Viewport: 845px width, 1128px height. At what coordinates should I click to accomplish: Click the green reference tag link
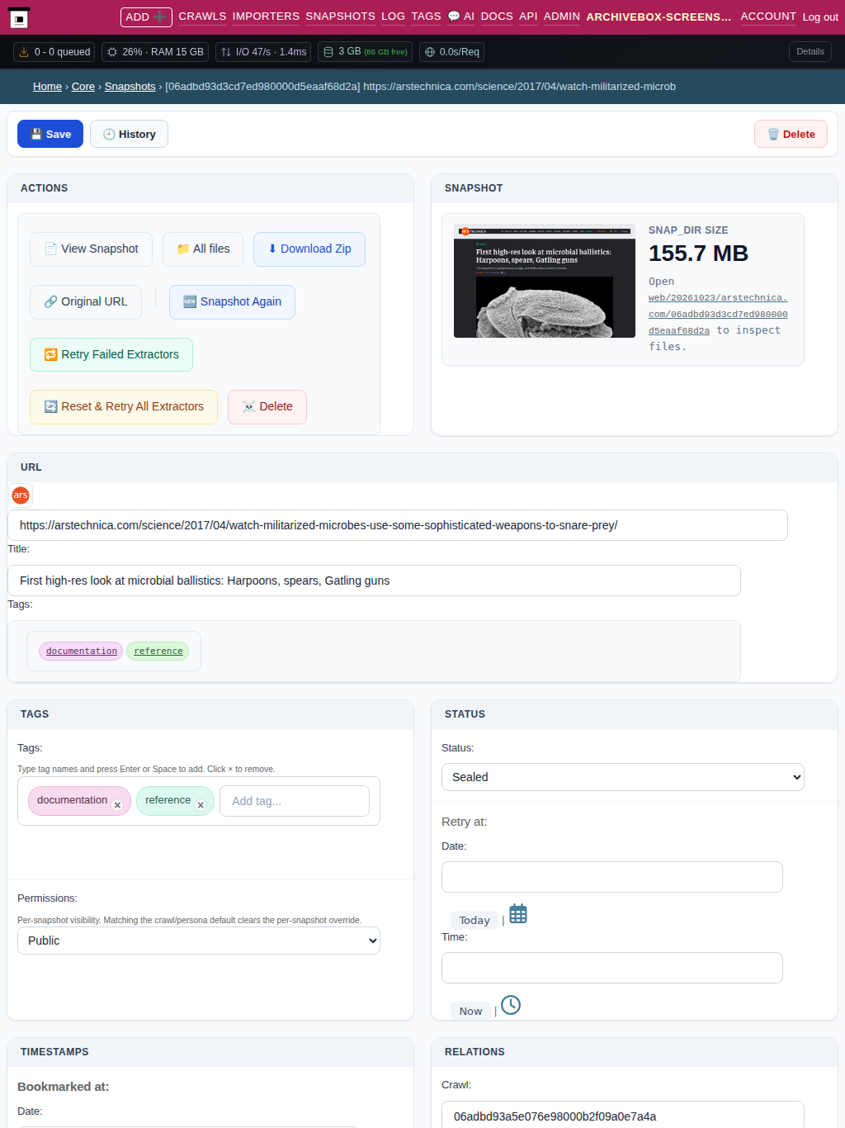coord(158,651)
